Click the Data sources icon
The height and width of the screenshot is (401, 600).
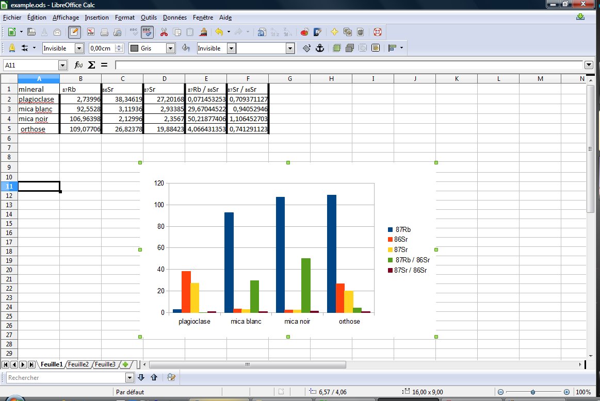pyautogui.click(x=361, y=32)
